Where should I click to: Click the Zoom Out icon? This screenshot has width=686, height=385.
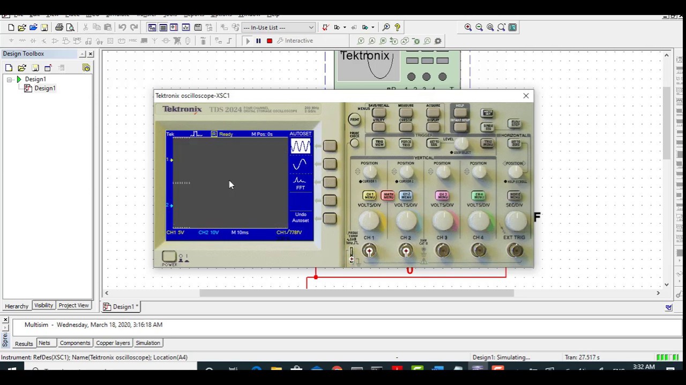479,27
